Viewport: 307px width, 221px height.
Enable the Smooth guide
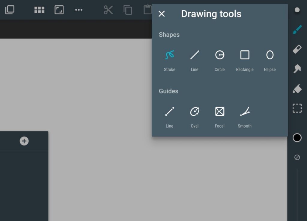pyautogui.click(x=245, y=117)
